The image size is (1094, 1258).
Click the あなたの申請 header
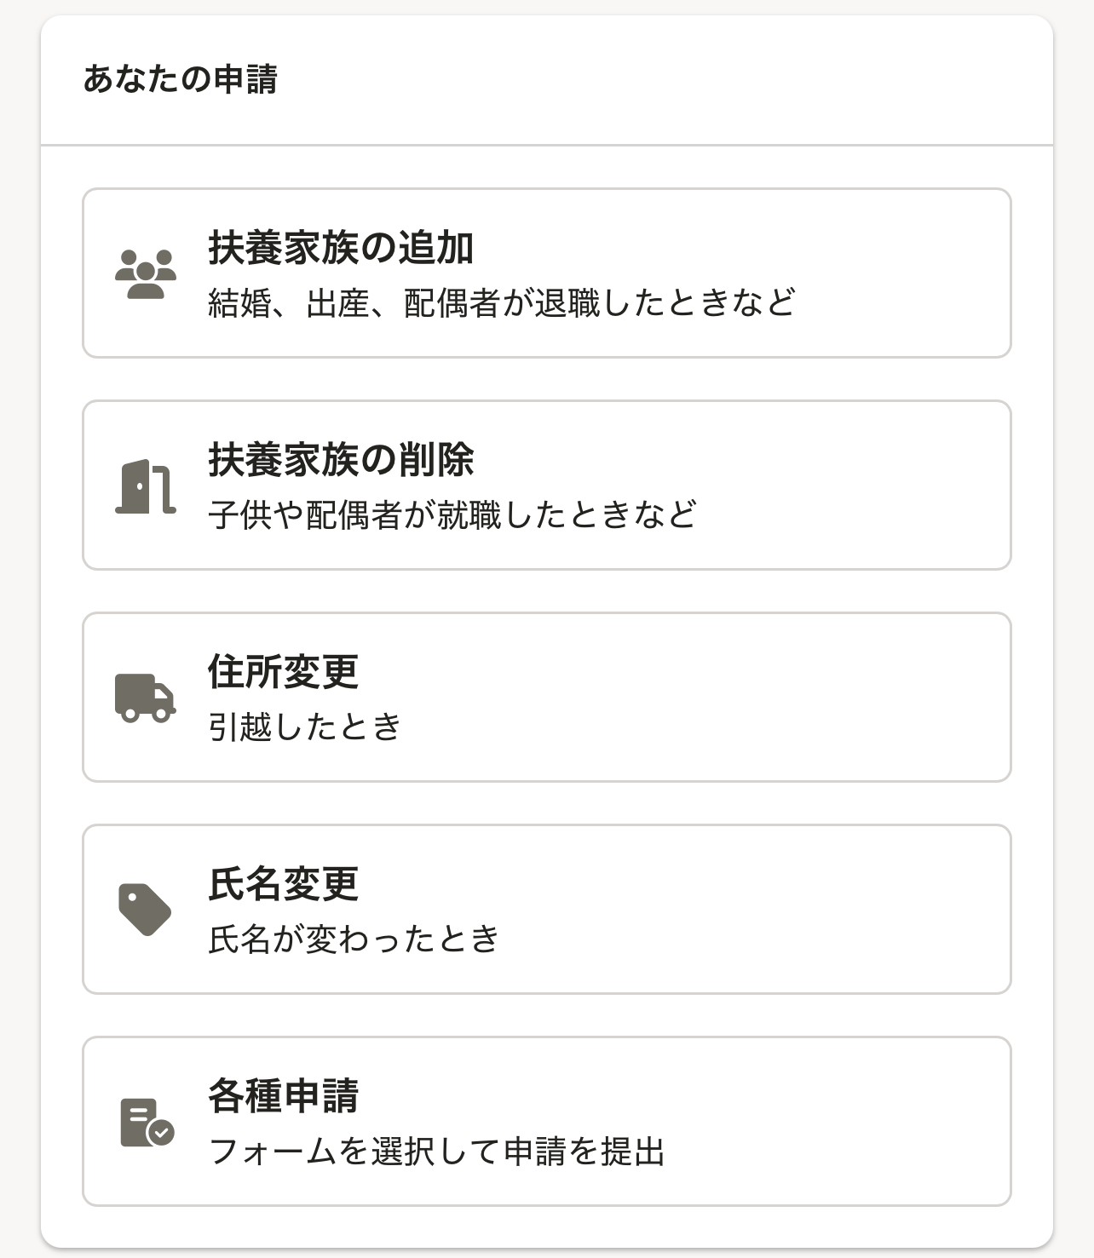click(180, 78)
